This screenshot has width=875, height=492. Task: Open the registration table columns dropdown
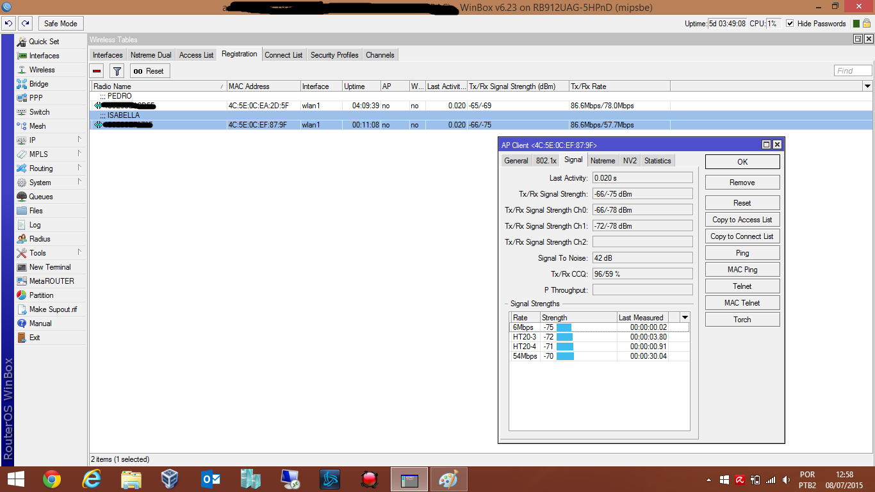coord(868,86)
